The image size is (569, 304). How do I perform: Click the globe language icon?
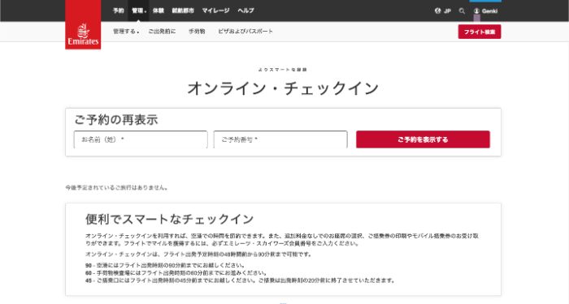(x=437, y=11)
